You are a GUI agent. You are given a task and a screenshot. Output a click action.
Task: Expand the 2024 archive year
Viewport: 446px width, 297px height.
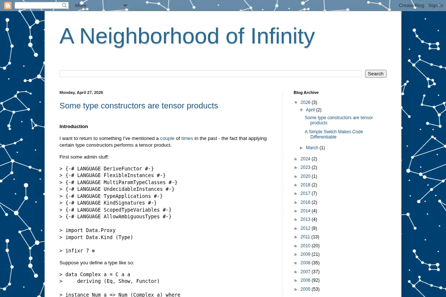pos(296,159)
